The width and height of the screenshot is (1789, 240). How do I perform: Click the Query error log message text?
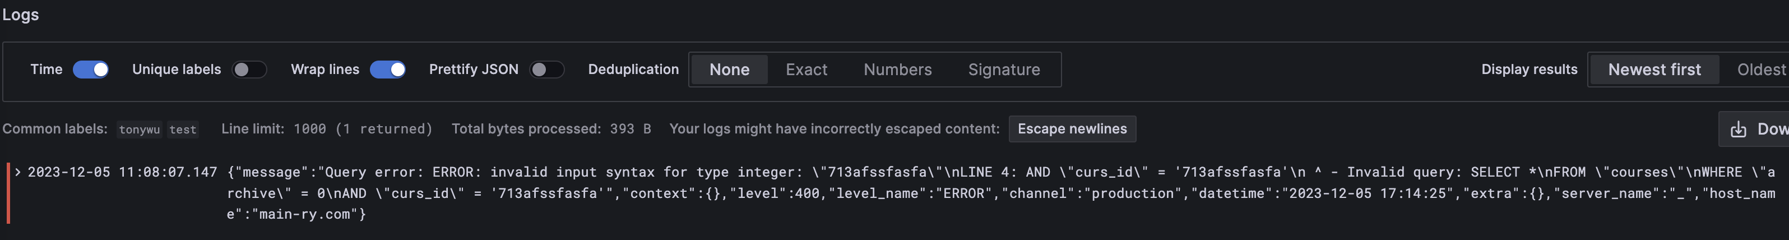(1001, 193)
